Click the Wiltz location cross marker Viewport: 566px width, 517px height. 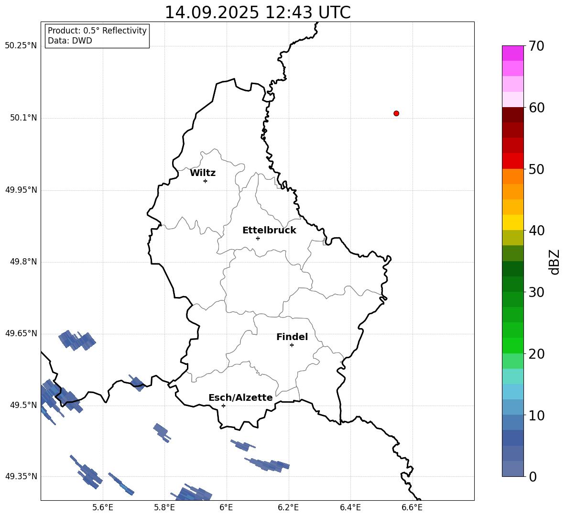click(x=206, y=181)
